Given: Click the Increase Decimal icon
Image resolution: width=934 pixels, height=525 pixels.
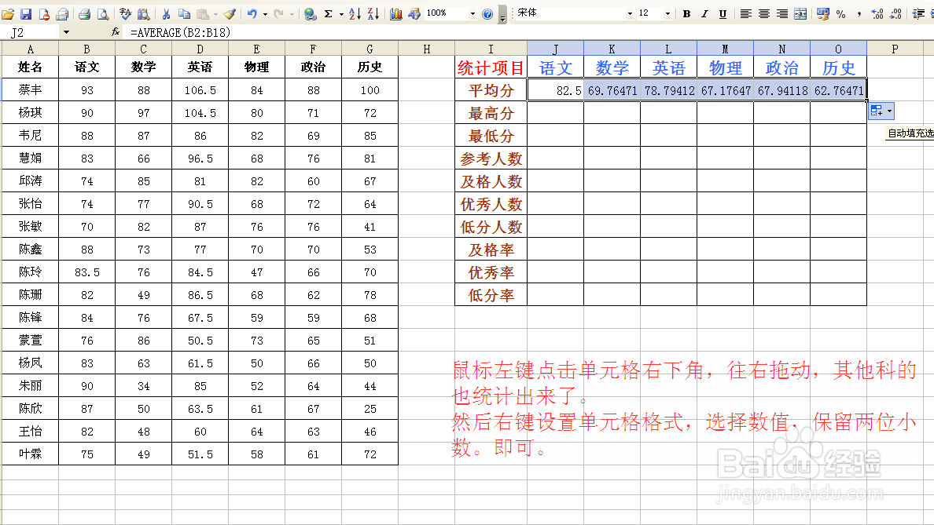Looking at the screenshot, I should [x=875, y=14].
